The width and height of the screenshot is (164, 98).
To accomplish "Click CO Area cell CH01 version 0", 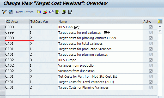I will 17,76.
